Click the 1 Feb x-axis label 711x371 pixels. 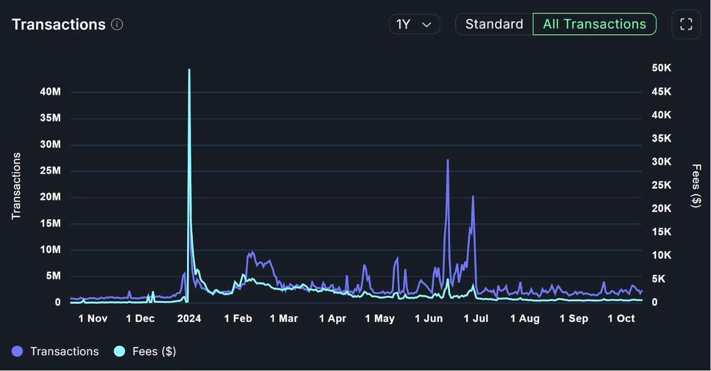click(238, 318)
